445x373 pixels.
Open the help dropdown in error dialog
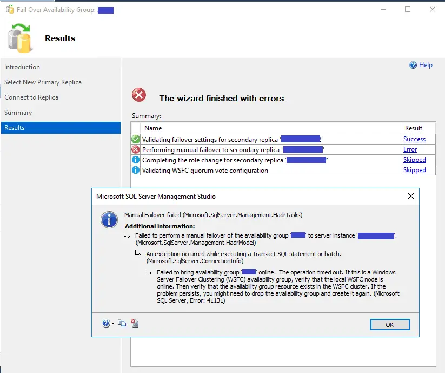point(108,323)
